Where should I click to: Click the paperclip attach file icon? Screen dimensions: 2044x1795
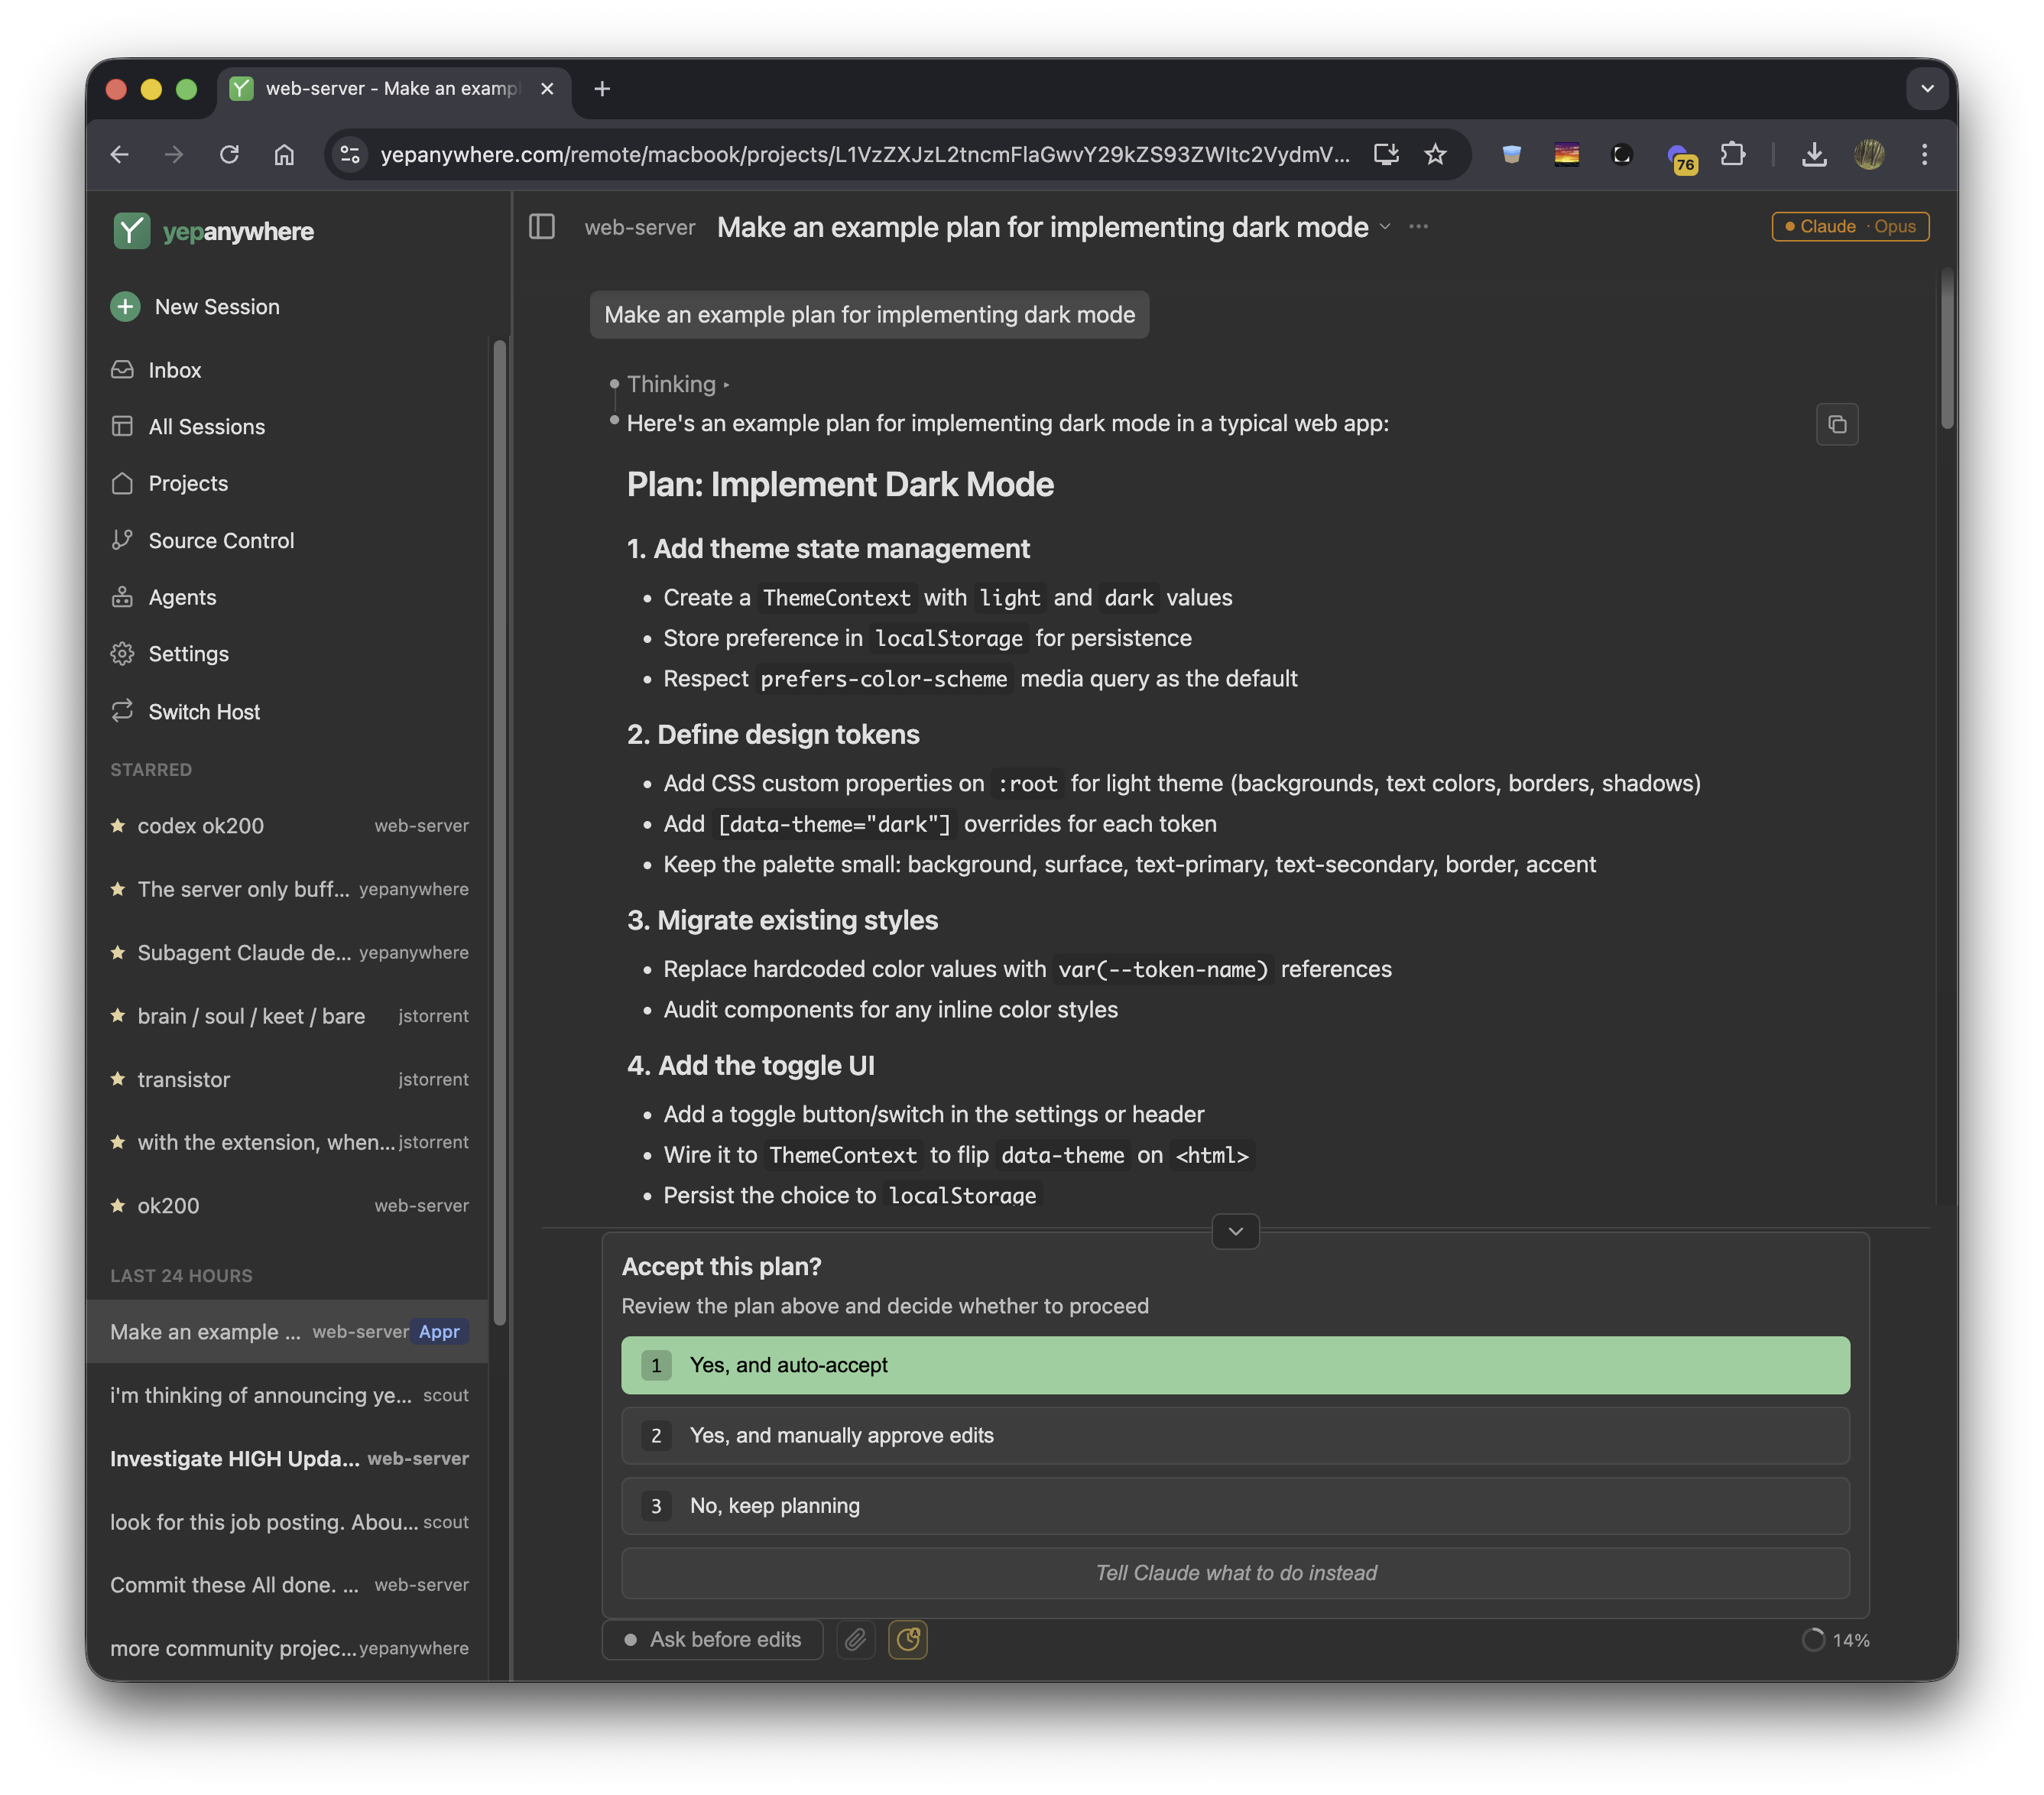pyautogui.click(x=855, y=1639)
